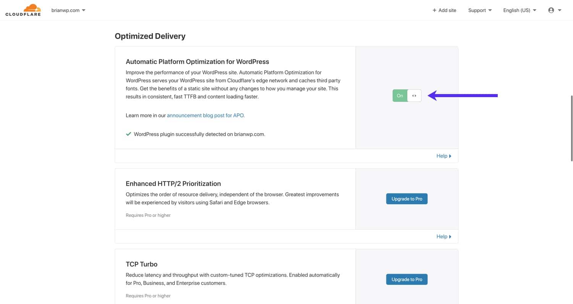
Task: Click Upgrade to Pro for Enhanced HTTP/2 Prioritization
Action: tap(406, 198)
